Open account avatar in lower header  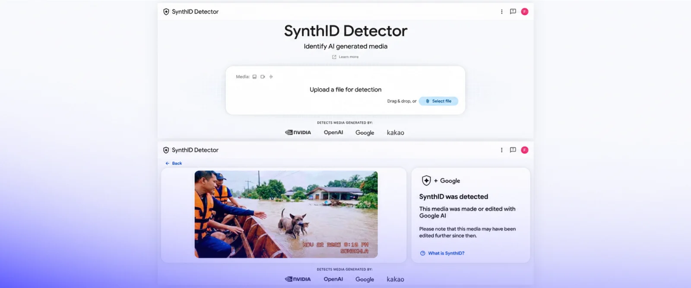525,150
